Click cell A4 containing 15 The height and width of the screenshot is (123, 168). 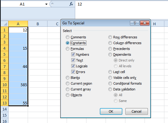click(18, 48)
